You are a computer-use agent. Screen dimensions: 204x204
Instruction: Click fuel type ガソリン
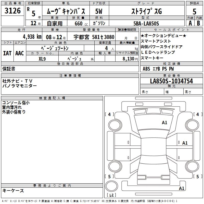tap(99, 23)
